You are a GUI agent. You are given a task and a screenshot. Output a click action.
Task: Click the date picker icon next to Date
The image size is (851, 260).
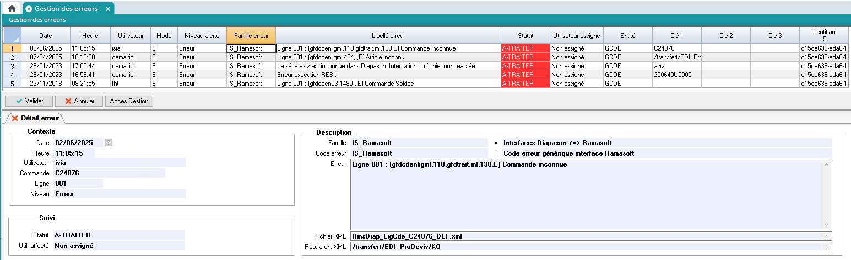(x=109, y=142)
